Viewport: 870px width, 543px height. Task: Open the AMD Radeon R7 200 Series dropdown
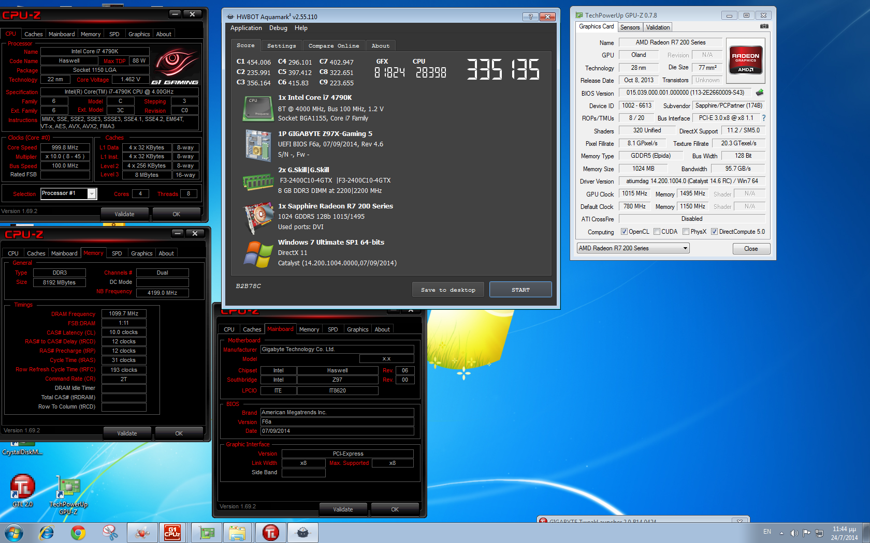point(633,248)
